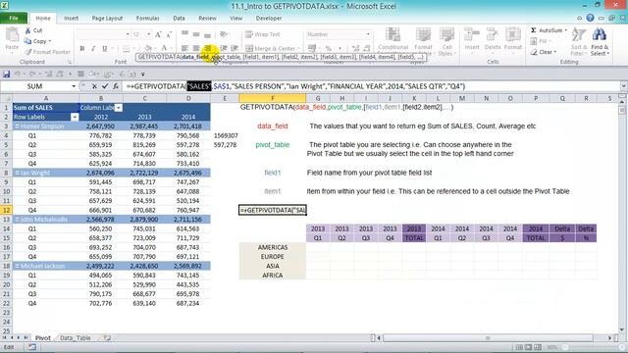Confirm the formula with the checkmark button

click(x=105, y=86)
